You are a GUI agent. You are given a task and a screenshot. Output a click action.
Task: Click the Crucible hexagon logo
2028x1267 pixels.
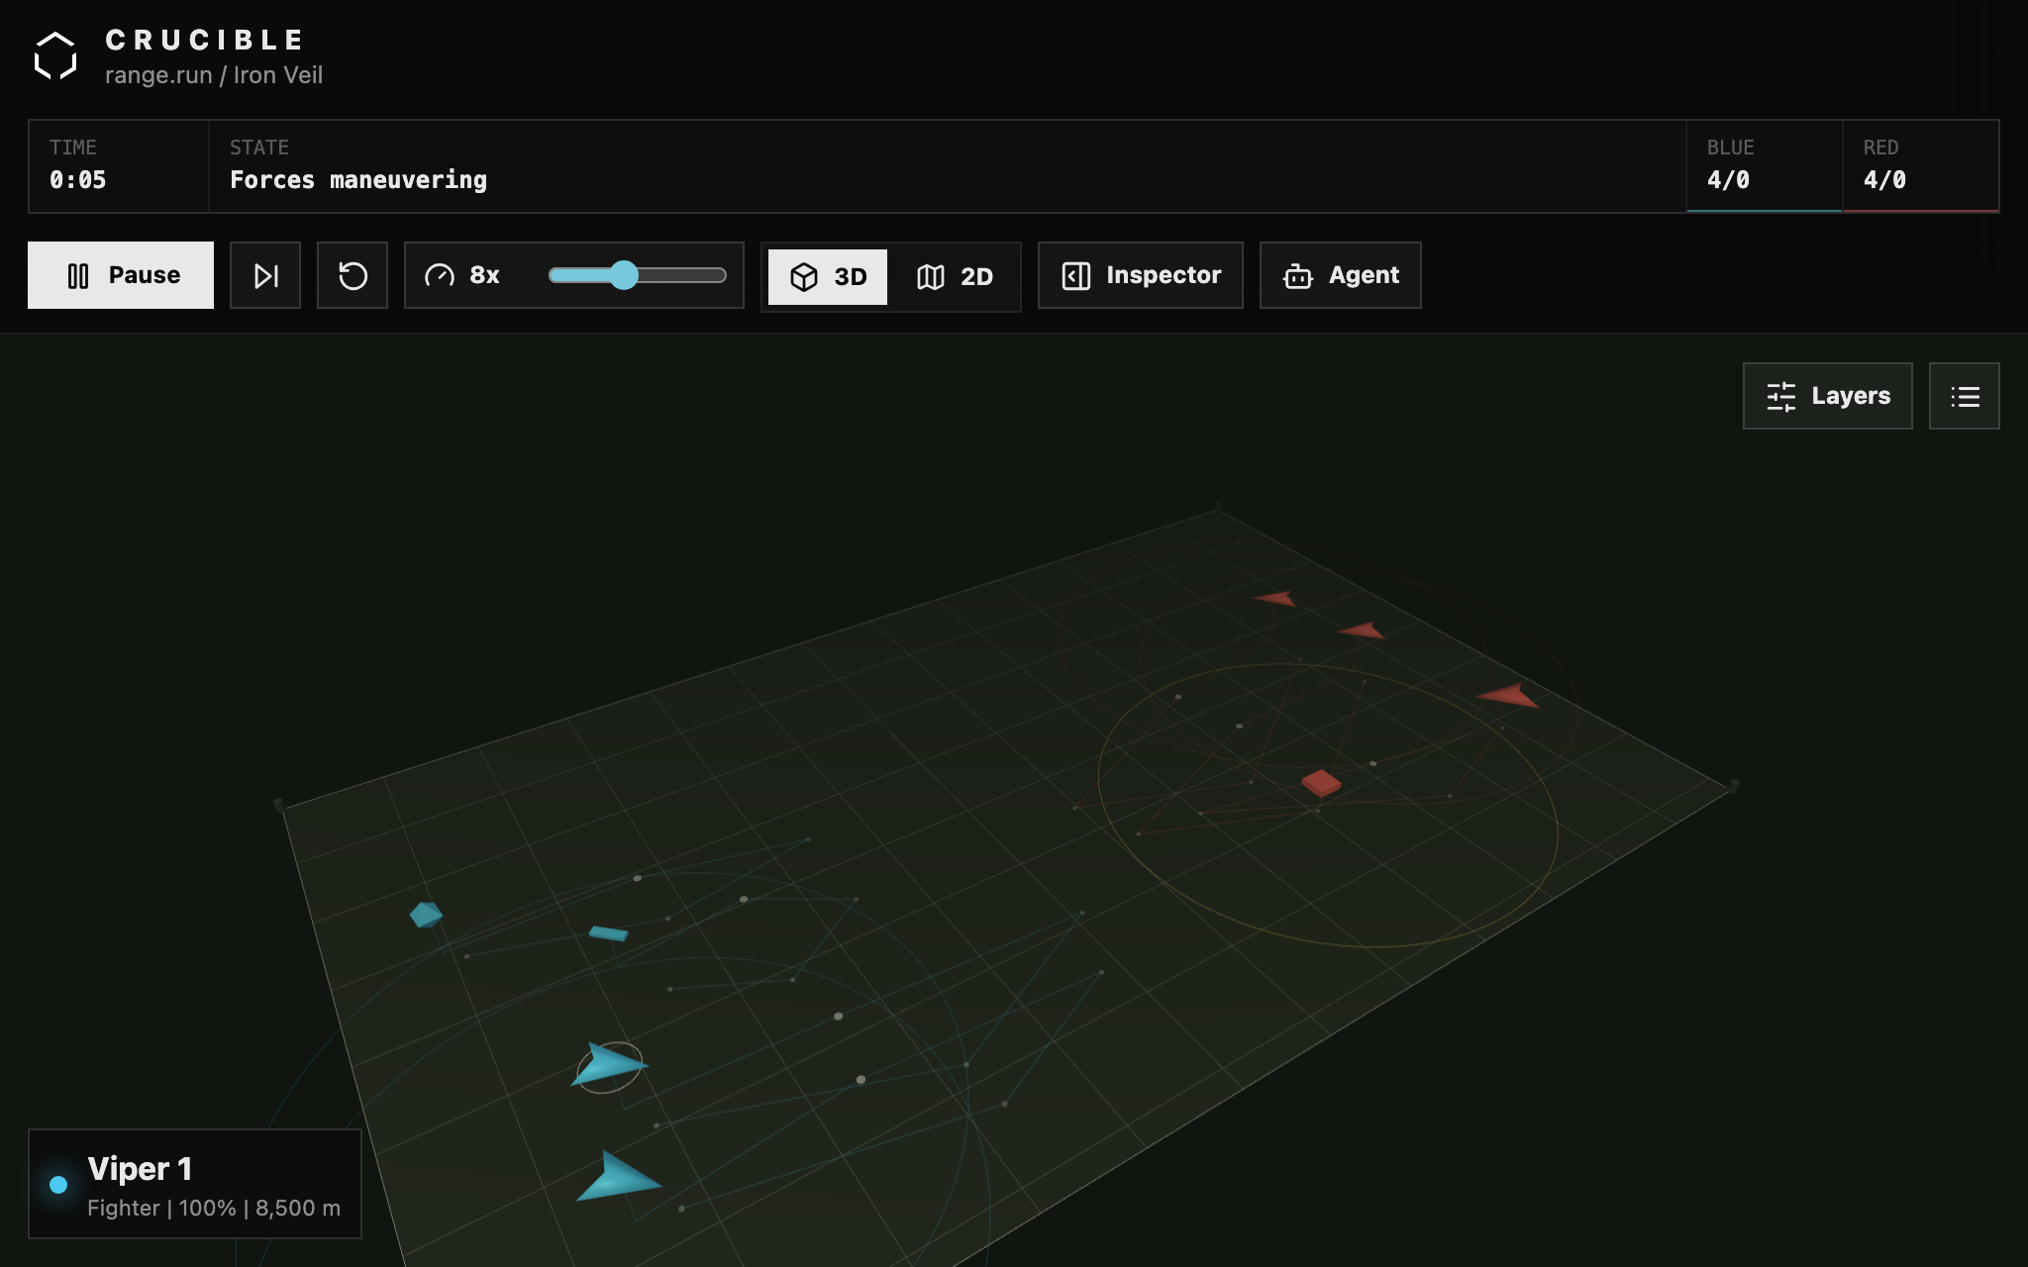[55, 55]
